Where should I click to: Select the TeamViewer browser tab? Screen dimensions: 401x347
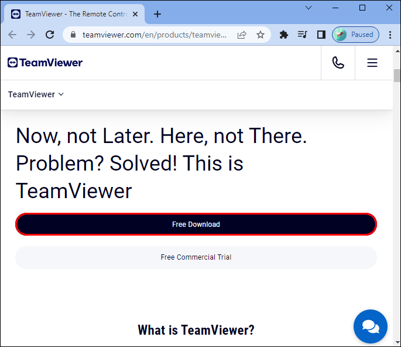coord(74,14)
